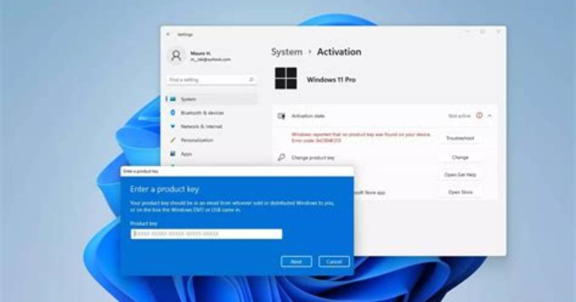This screenshot has width=576, height=302.
Task: Click the Find a setting search box
Action: 211,80
